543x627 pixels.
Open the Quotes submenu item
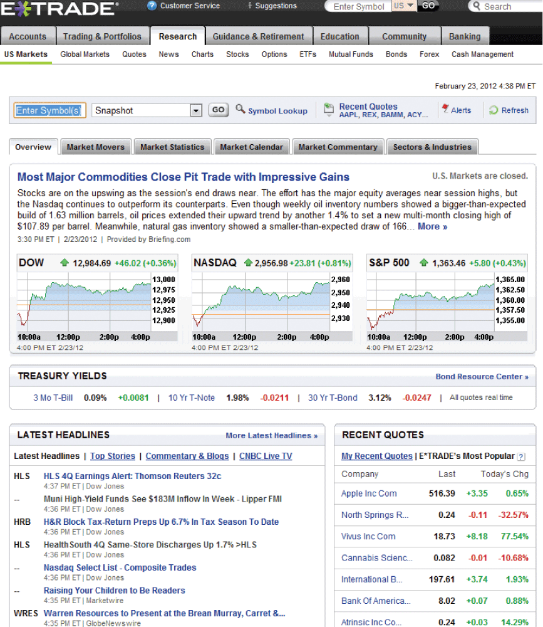[134, 55]
